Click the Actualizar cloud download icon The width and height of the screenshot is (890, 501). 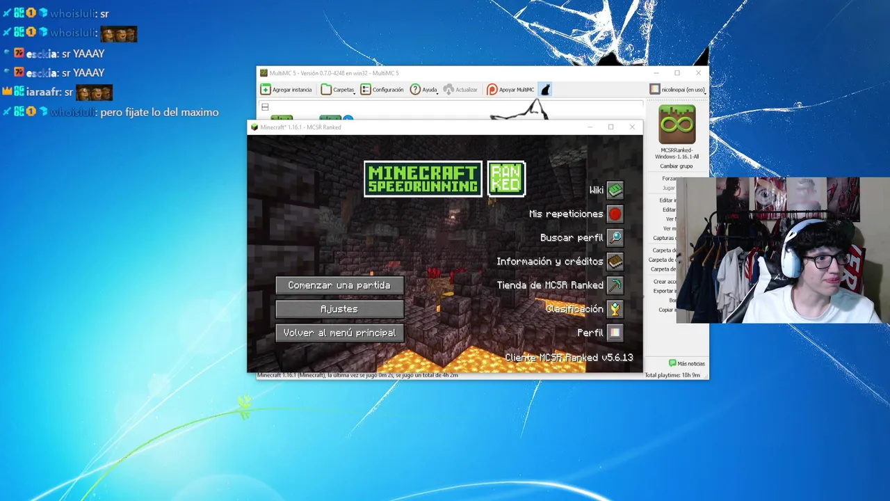click(448, 89)
